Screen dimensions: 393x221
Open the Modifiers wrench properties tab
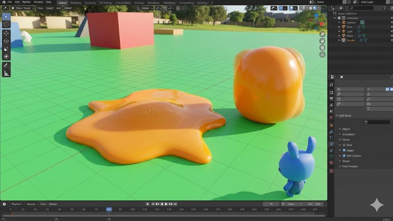click(x=331, y=132)
